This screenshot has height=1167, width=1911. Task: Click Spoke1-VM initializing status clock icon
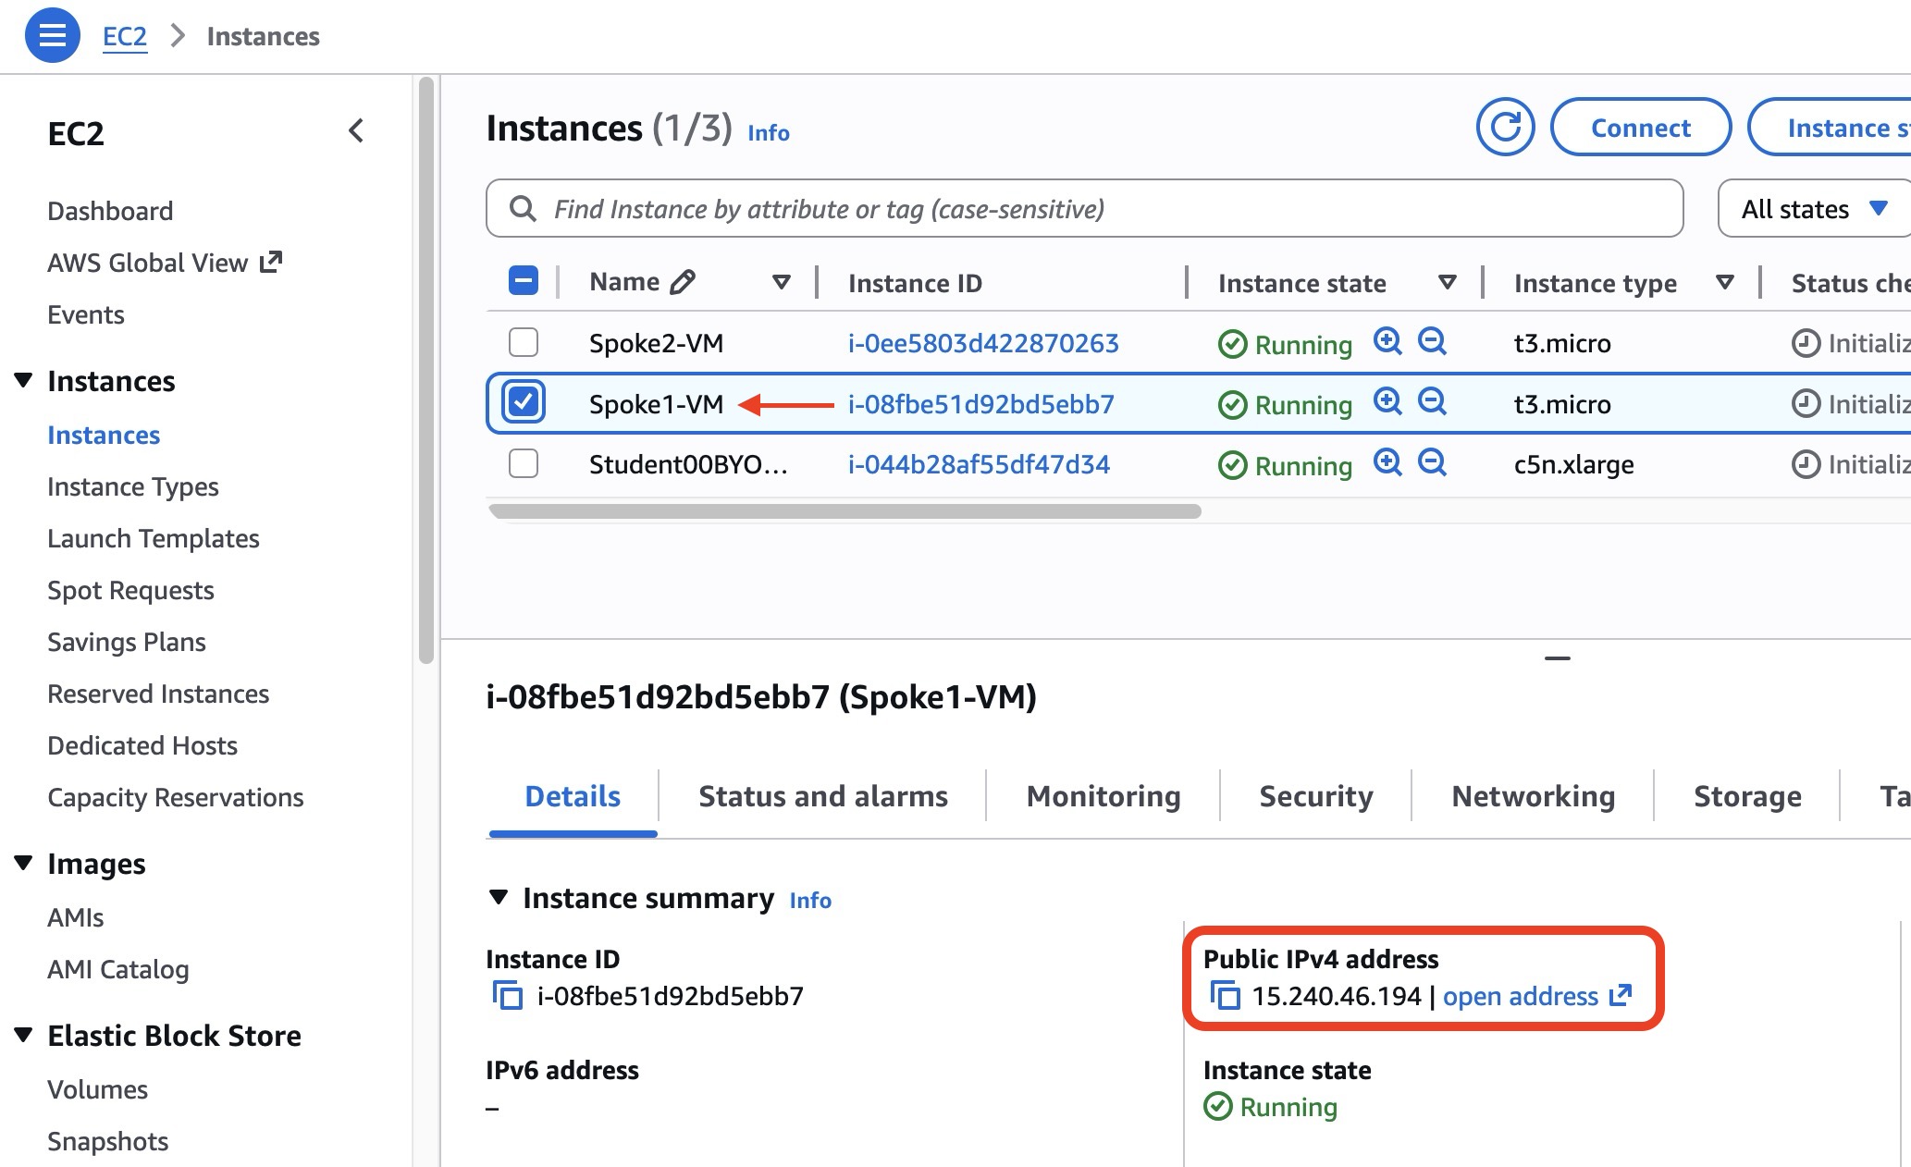[x=1806, y=403]
